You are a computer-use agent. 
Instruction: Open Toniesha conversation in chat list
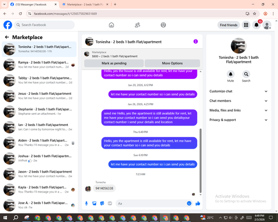coord(39,49)
